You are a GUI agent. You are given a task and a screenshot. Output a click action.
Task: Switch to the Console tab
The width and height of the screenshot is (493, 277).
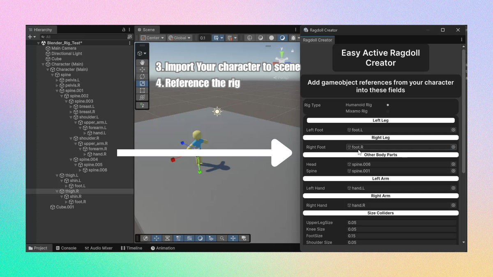66,248
